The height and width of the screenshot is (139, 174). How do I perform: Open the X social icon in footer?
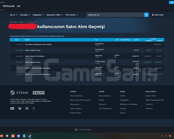(34, 108)
